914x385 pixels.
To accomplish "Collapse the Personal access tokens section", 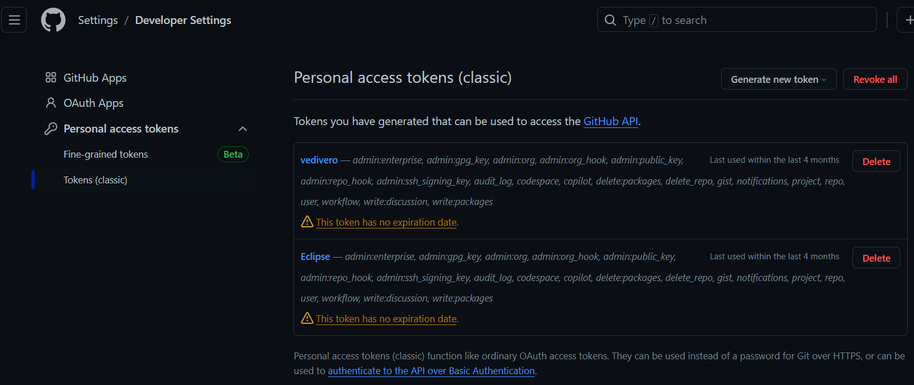I will pyautogui.click(x=243, y=129).
